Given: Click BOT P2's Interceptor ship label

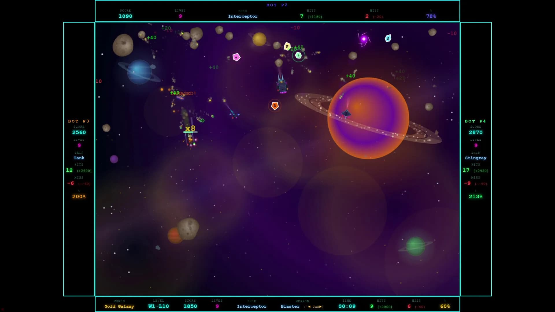Looking at the screenshot, I should point(243,16).
